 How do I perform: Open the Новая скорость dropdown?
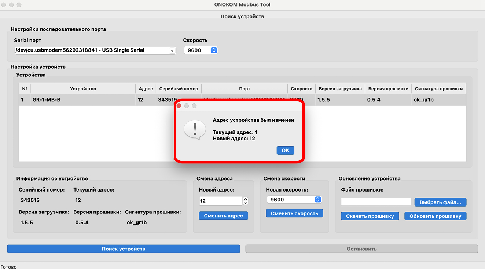click(x=294, y=200)
